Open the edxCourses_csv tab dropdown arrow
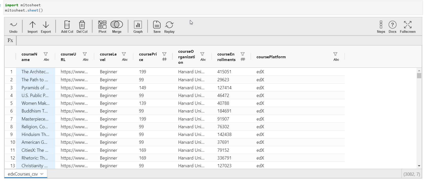Image resolution: width=425 pixels, height=181 pixels. [x=42, y=174]
